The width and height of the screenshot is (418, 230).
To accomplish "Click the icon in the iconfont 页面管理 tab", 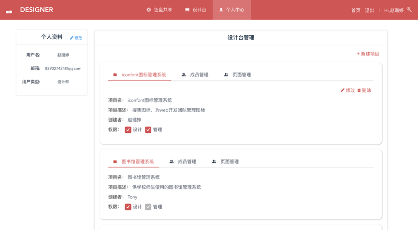I will pyautogui.click(x=226, y=74).
